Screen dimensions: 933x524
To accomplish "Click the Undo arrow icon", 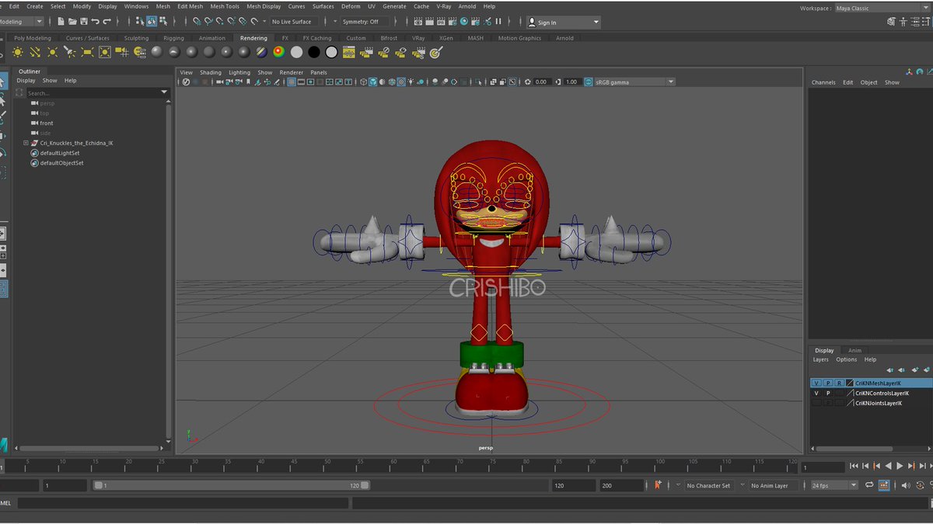I will pyautogui.click(x=95, y=22).
